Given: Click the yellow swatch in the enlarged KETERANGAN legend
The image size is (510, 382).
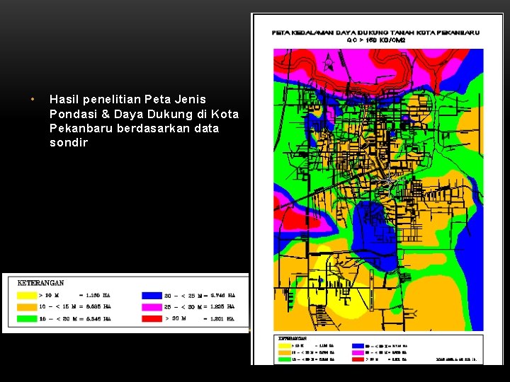Looking at the screenshot, I should click(x=27, y=295).
